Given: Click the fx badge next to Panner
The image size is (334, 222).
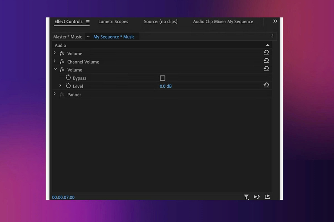Looking at the screenshot, I should point(62,94).
